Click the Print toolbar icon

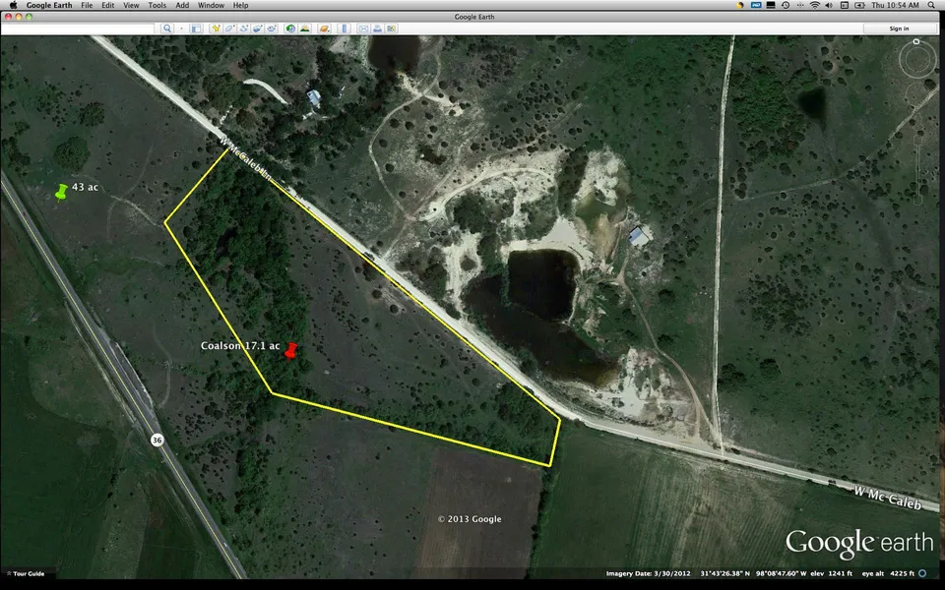(x=377, y=29)
